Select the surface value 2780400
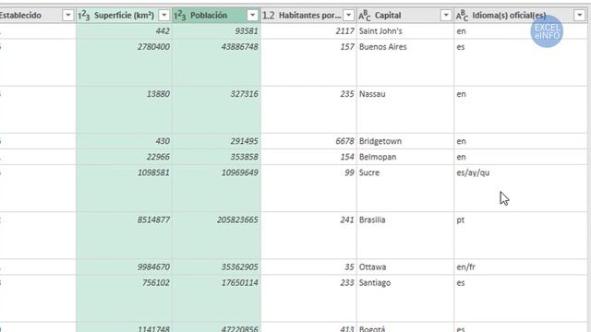This screenshot has width=591, height=332. 124,63
